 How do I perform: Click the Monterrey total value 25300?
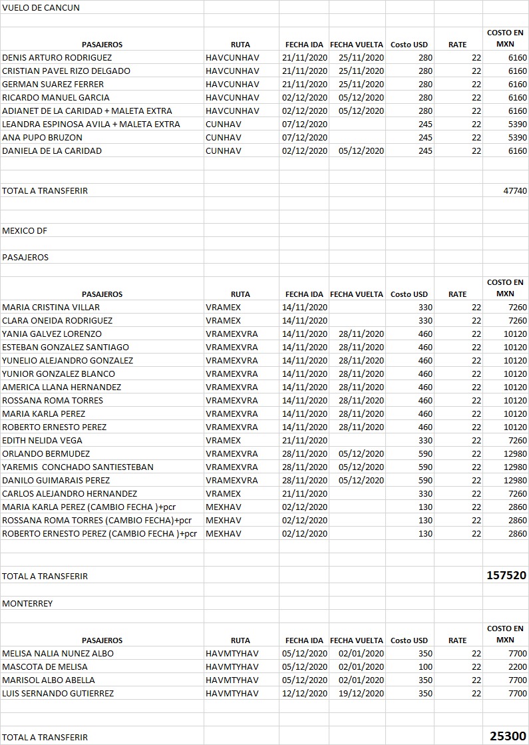pyautogui.click(x=506, y=736)
